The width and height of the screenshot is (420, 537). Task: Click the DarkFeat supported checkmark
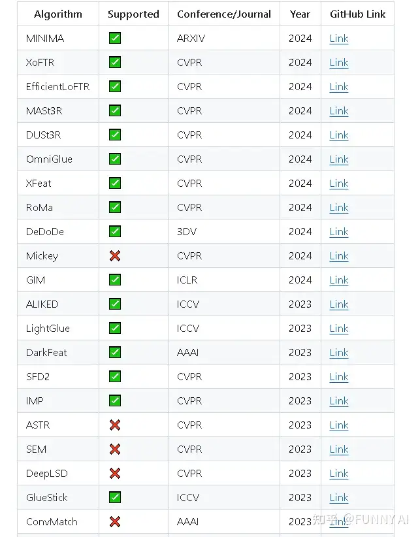115,353
